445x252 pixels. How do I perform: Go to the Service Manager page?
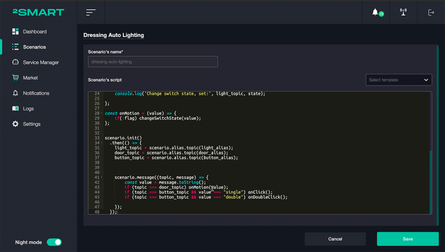click(x=41, y=62)
